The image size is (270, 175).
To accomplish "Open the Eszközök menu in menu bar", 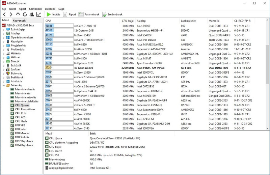I will (50, 9).
